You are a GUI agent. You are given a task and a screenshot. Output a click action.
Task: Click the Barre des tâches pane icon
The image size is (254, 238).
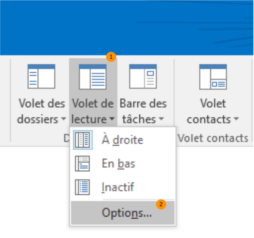[143, 77]
